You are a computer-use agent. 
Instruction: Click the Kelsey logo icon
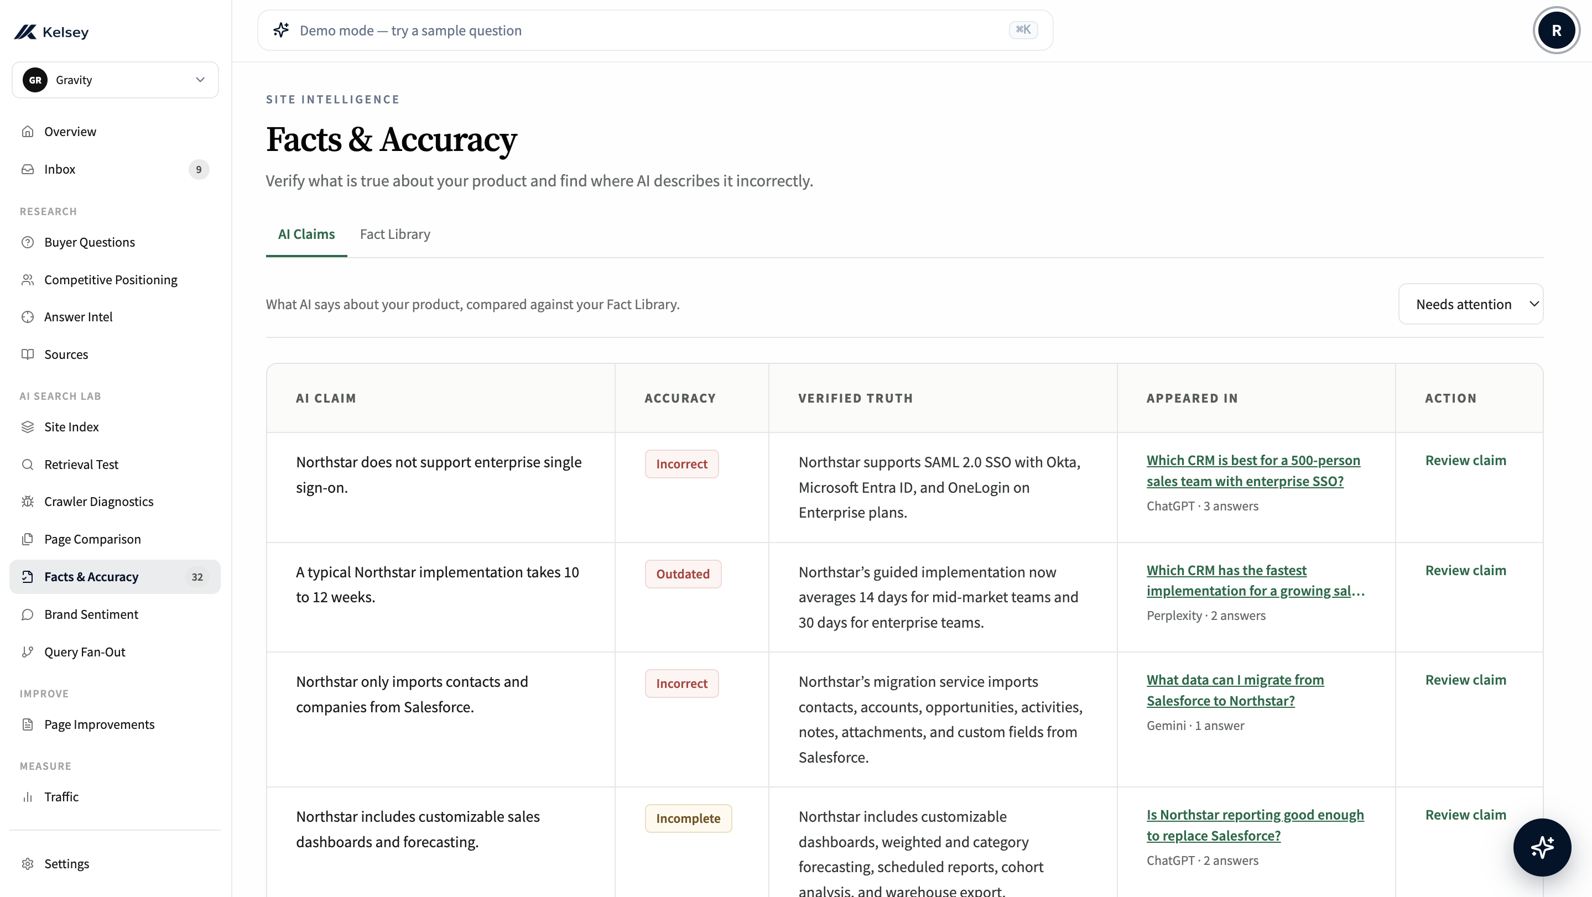tap(25, 32)
